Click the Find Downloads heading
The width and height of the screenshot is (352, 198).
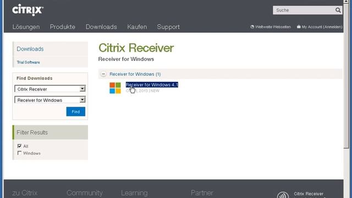(x=35, y=78)
